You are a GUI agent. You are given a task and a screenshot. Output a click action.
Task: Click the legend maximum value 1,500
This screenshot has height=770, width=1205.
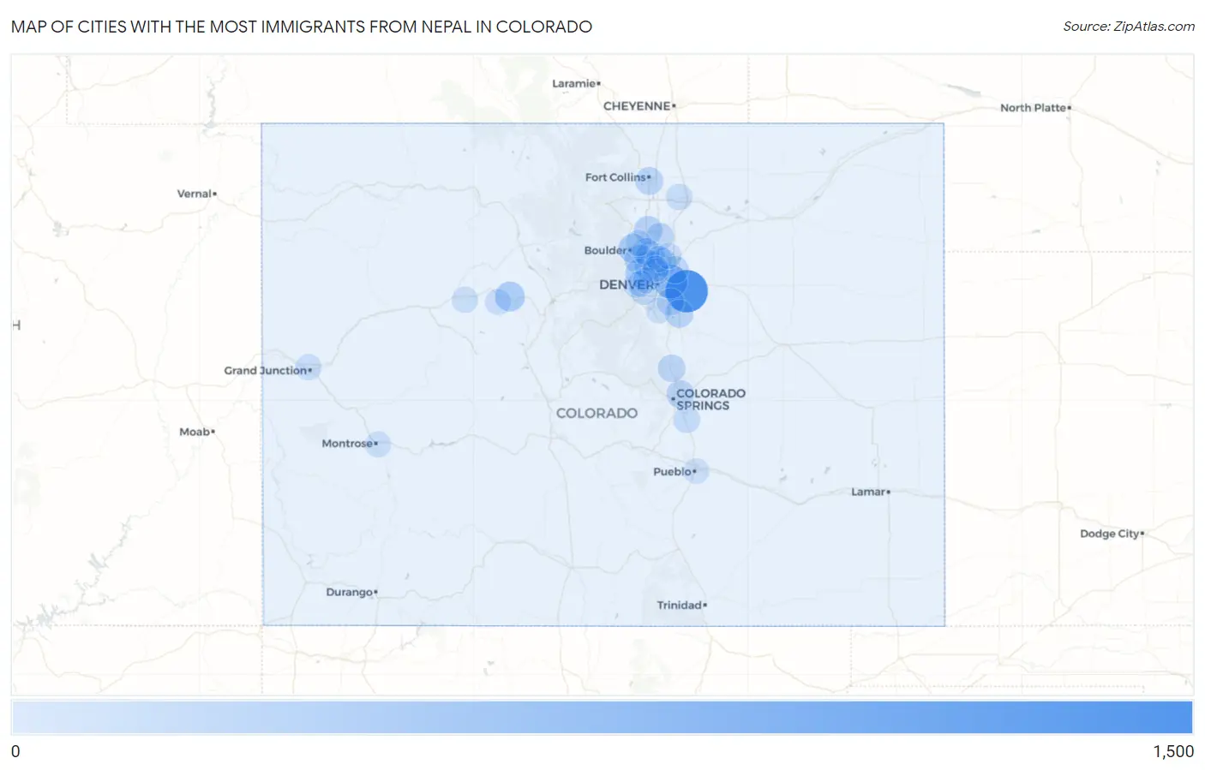(x=1173, y=751)
